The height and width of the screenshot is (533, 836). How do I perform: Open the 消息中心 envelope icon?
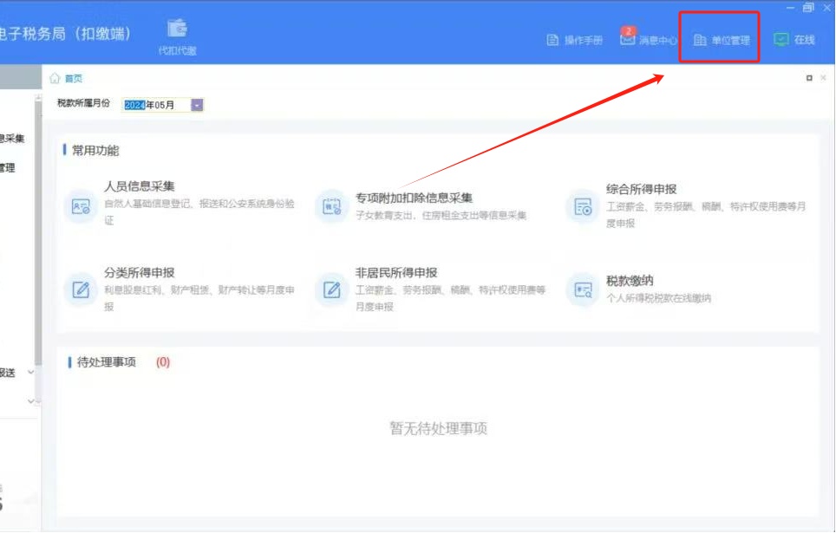click(x=628, y=40)
